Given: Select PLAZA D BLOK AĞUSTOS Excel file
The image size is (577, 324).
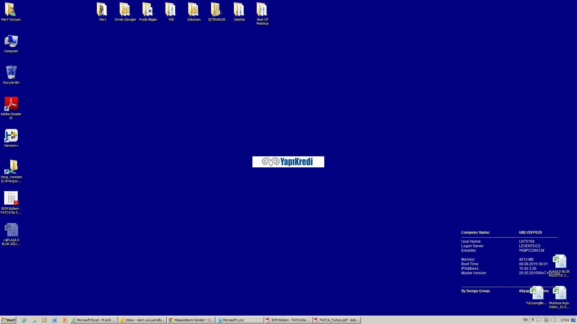Looking at the screenshot, I should [x=559, y=266].
